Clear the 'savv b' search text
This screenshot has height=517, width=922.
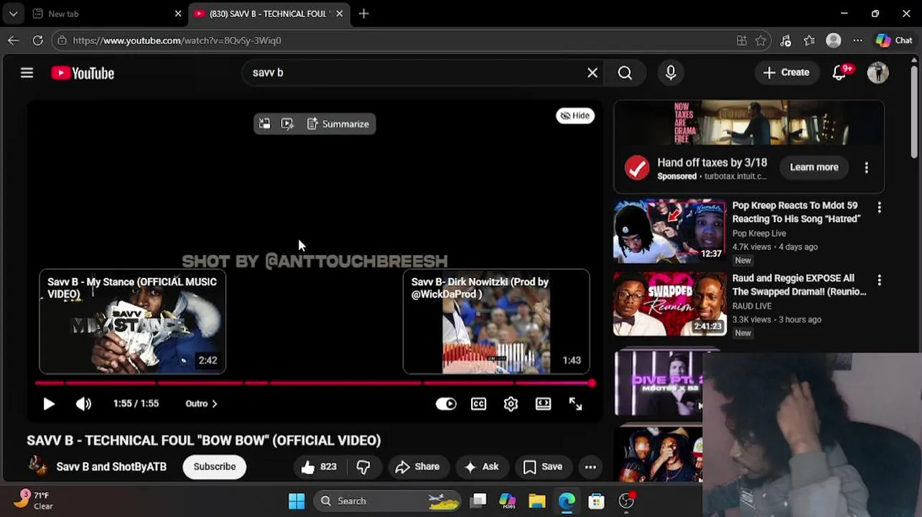(592, 73)
